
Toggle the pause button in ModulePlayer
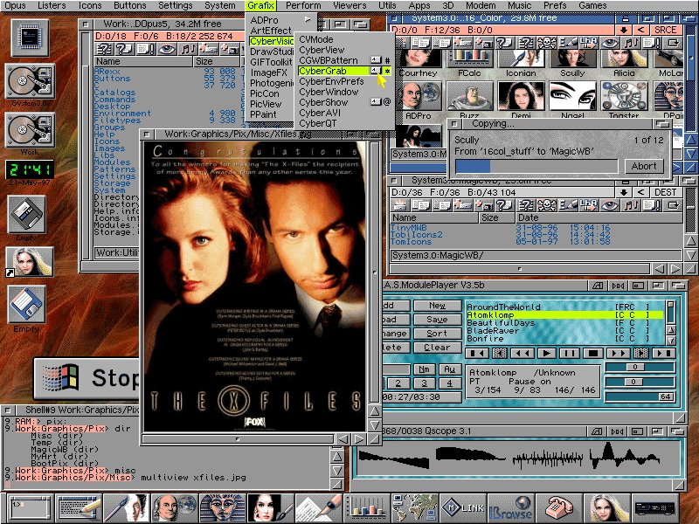(x=570, y=354)
